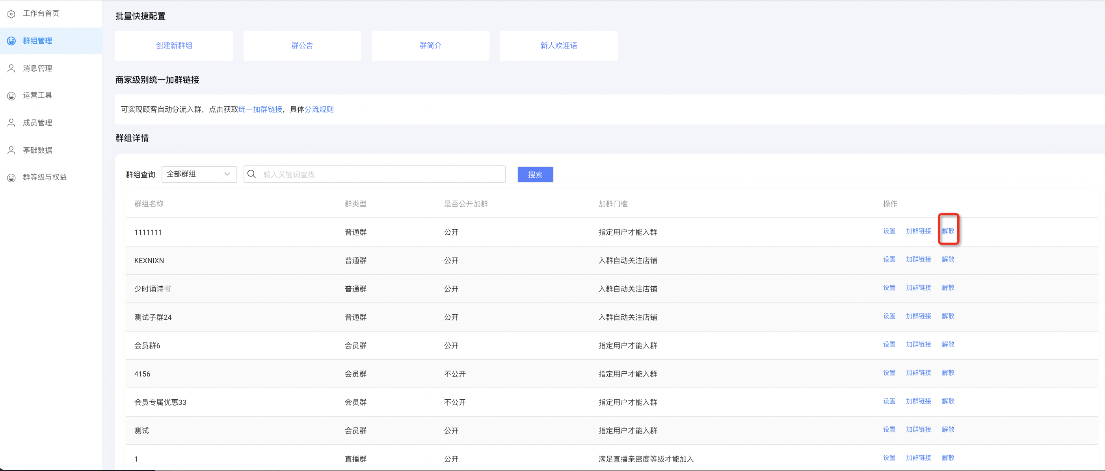Click 加群链接 for 会员专属优惠33
Viewport: 1105px width, 471px height.
[918, 401]
